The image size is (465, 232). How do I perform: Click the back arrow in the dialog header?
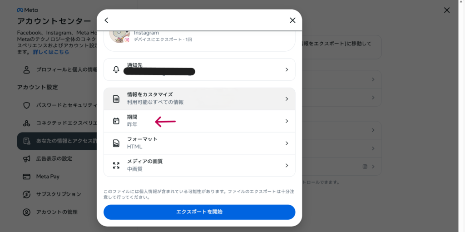click(107, 20)
